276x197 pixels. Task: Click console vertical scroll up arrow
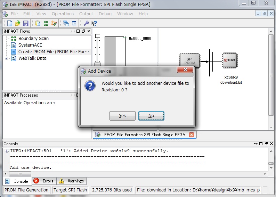click(271, 151)
